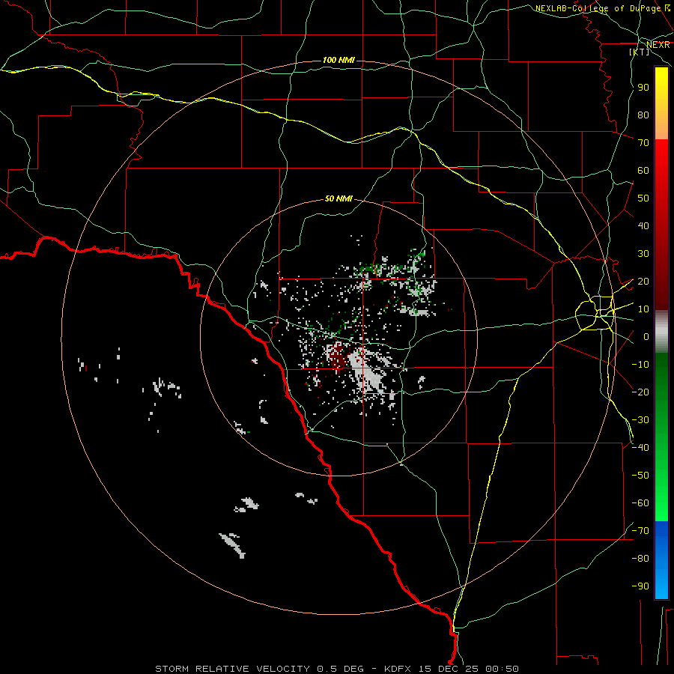674x674 pixels.
Task: Click the [KT] units label
Action: [x=640, y=52]
